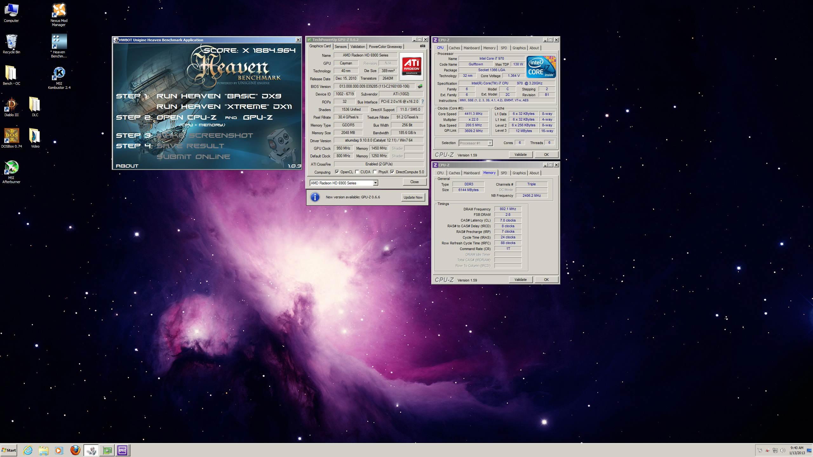
Task: Open Mainboard tab in top CPU-Z window
Action: click(x=471, y=48)
